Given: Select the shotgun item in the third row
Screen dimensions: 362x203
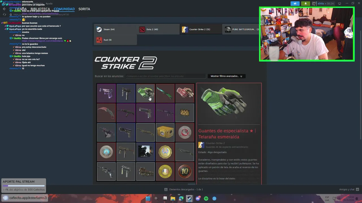Looking at the screenshot, I should (145, 132).
